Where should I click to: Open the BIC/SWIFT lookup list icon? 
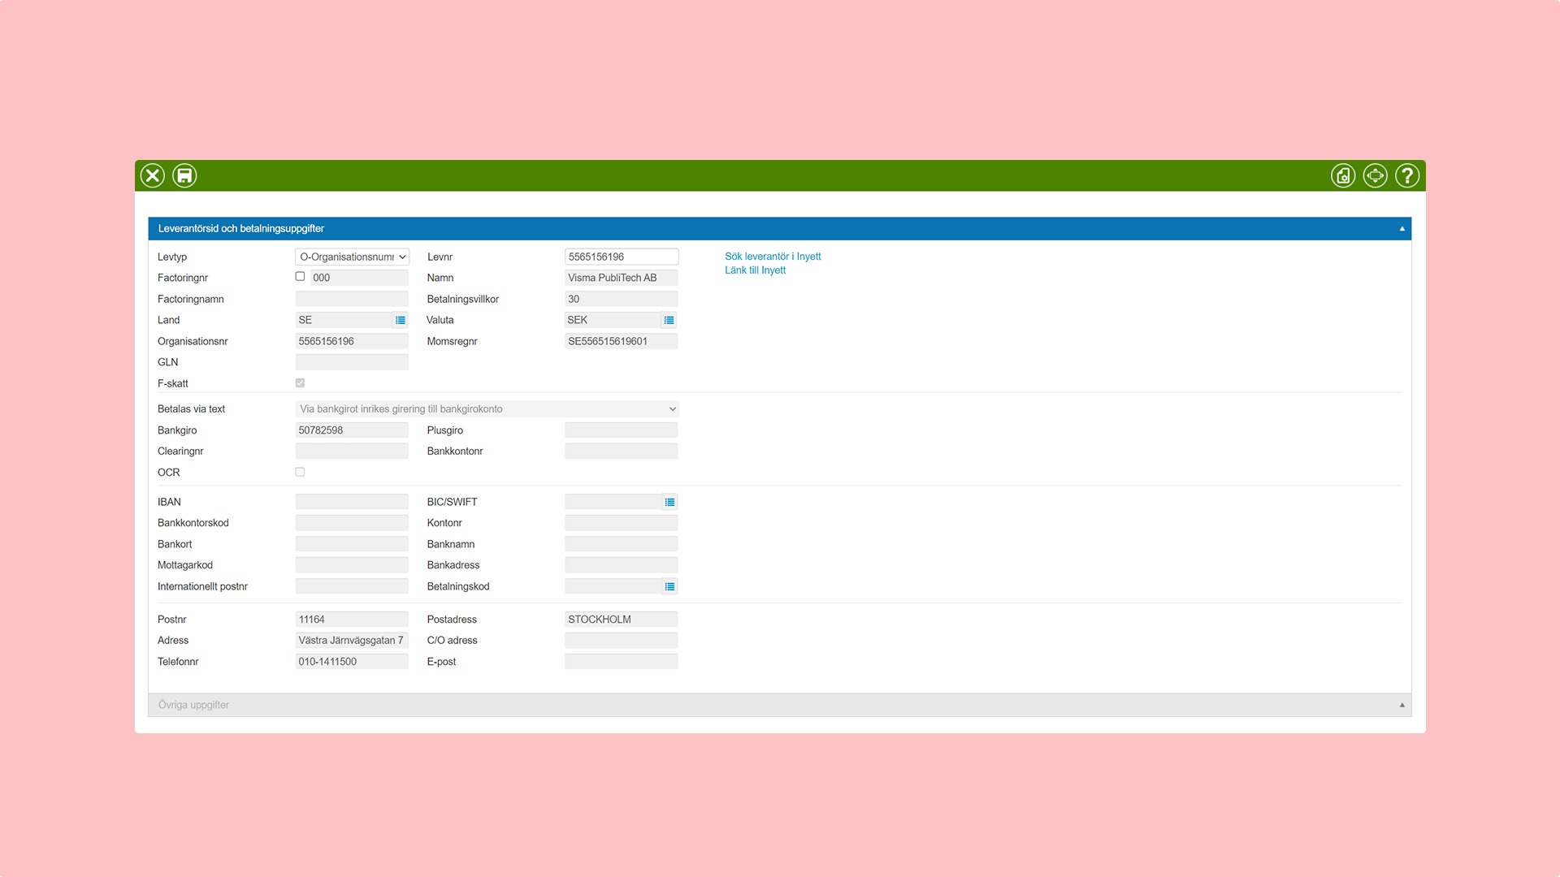coord(669,502)
